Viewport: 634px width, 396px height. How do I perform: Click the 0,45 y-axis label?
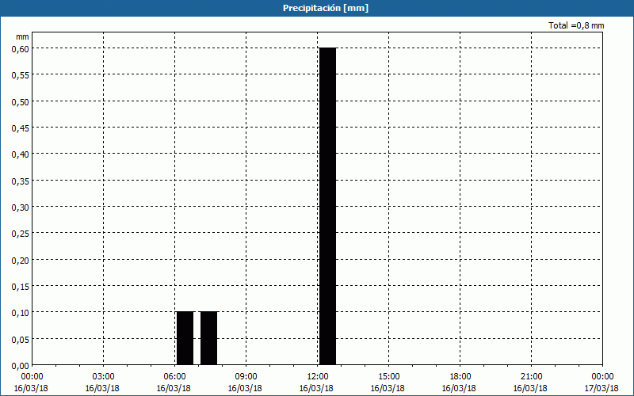coord(21,128)
